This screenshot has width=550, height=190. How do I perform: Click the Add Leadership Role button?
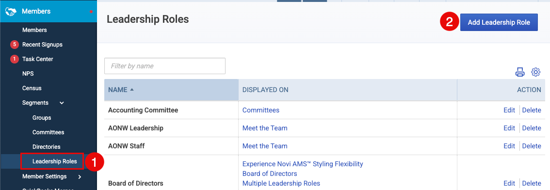499,22
